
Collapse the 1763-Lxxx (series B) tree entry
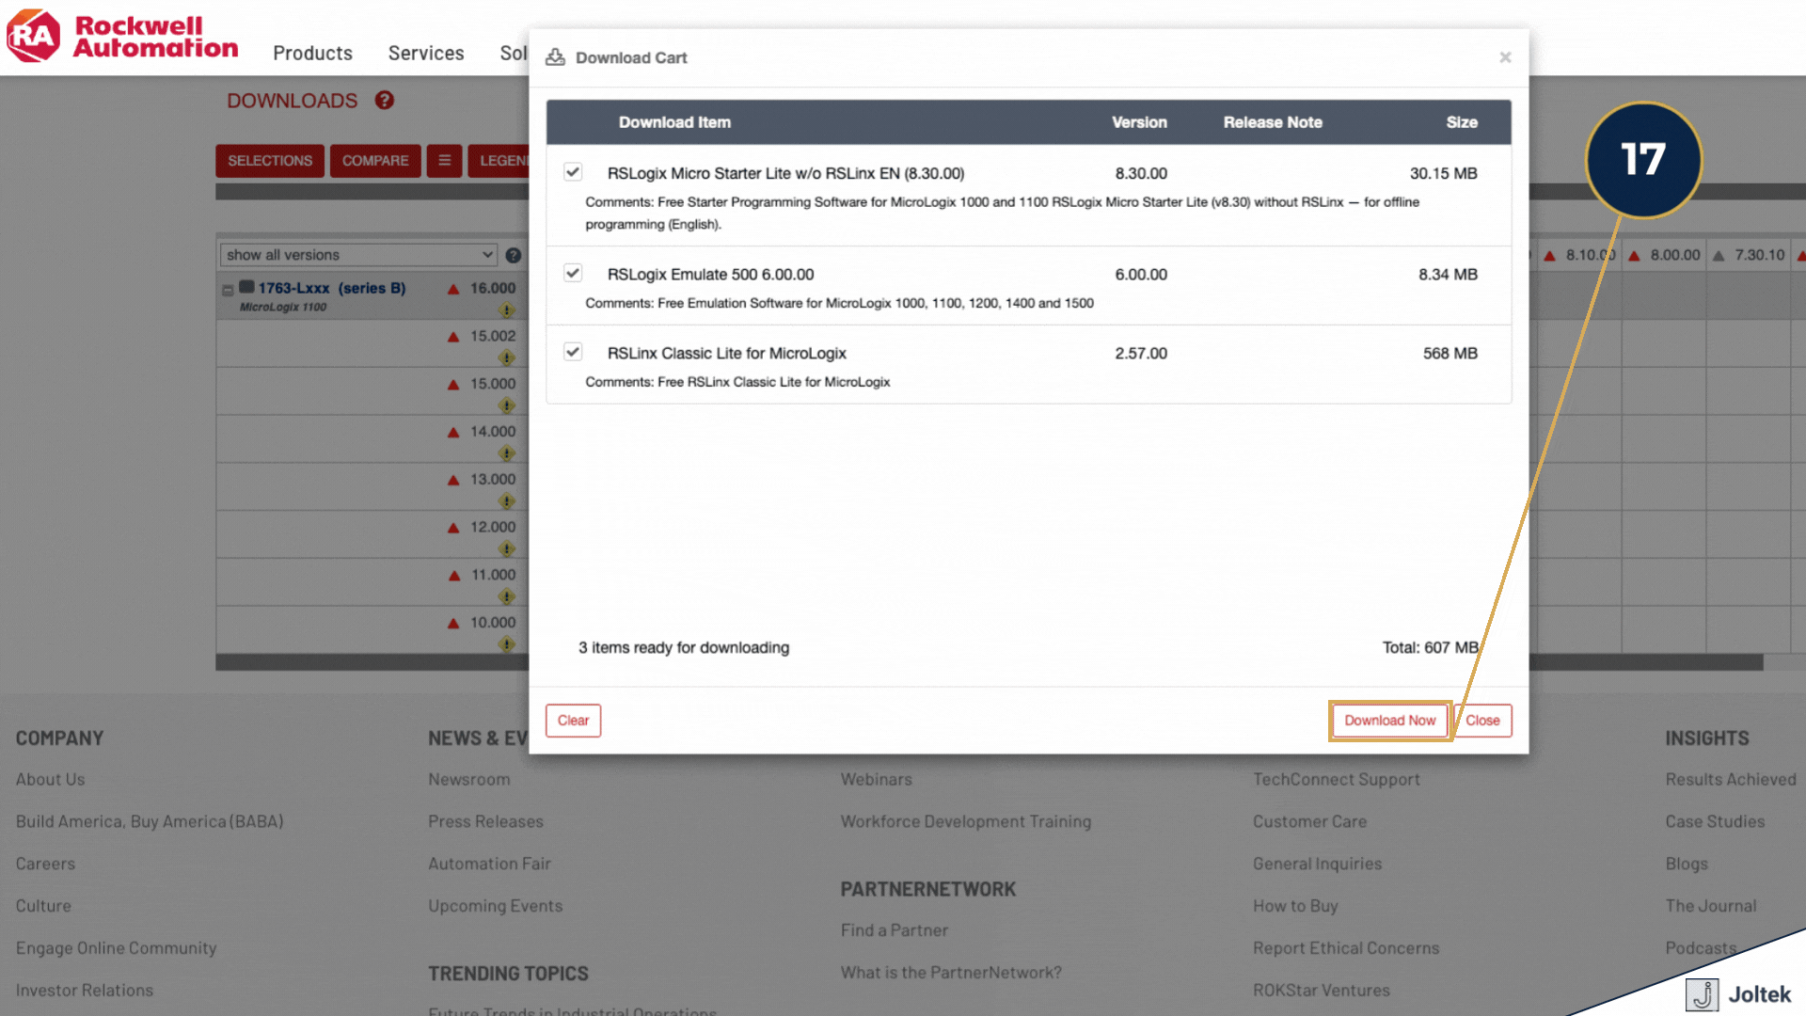pos(227,288)
